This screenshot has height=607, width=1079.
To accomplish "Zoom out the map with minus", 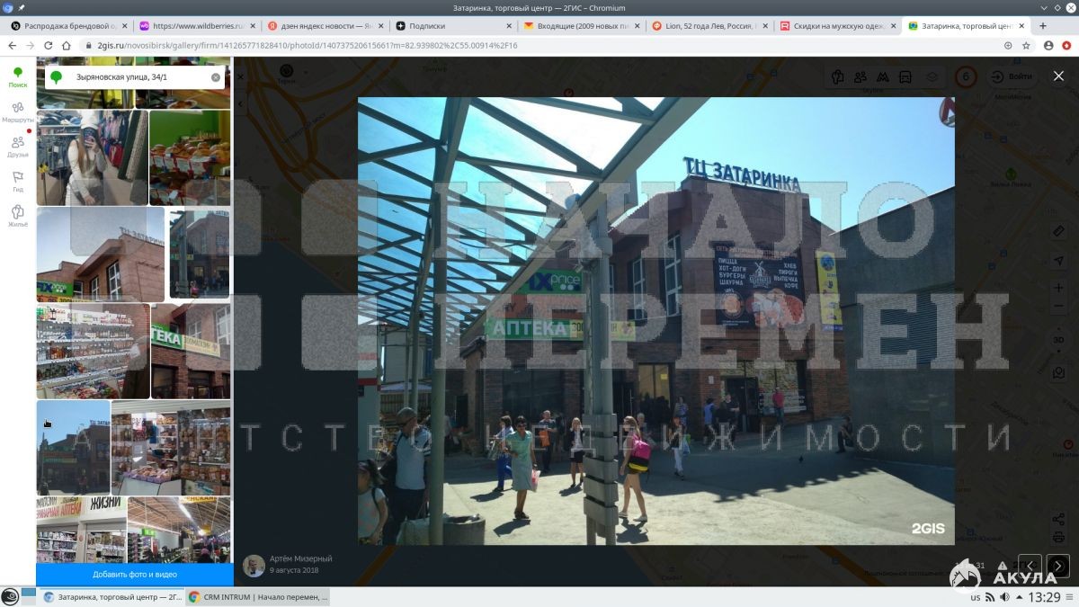I will coord(1058,307).
